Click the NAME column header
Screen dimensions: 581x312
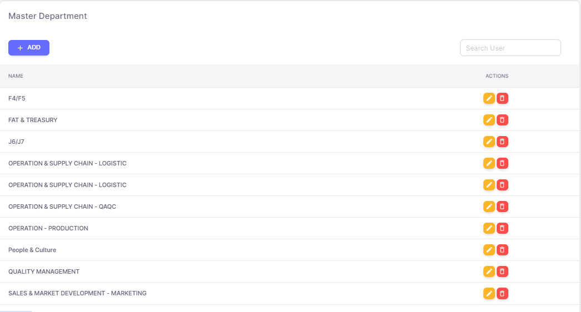tap(16, 76)
